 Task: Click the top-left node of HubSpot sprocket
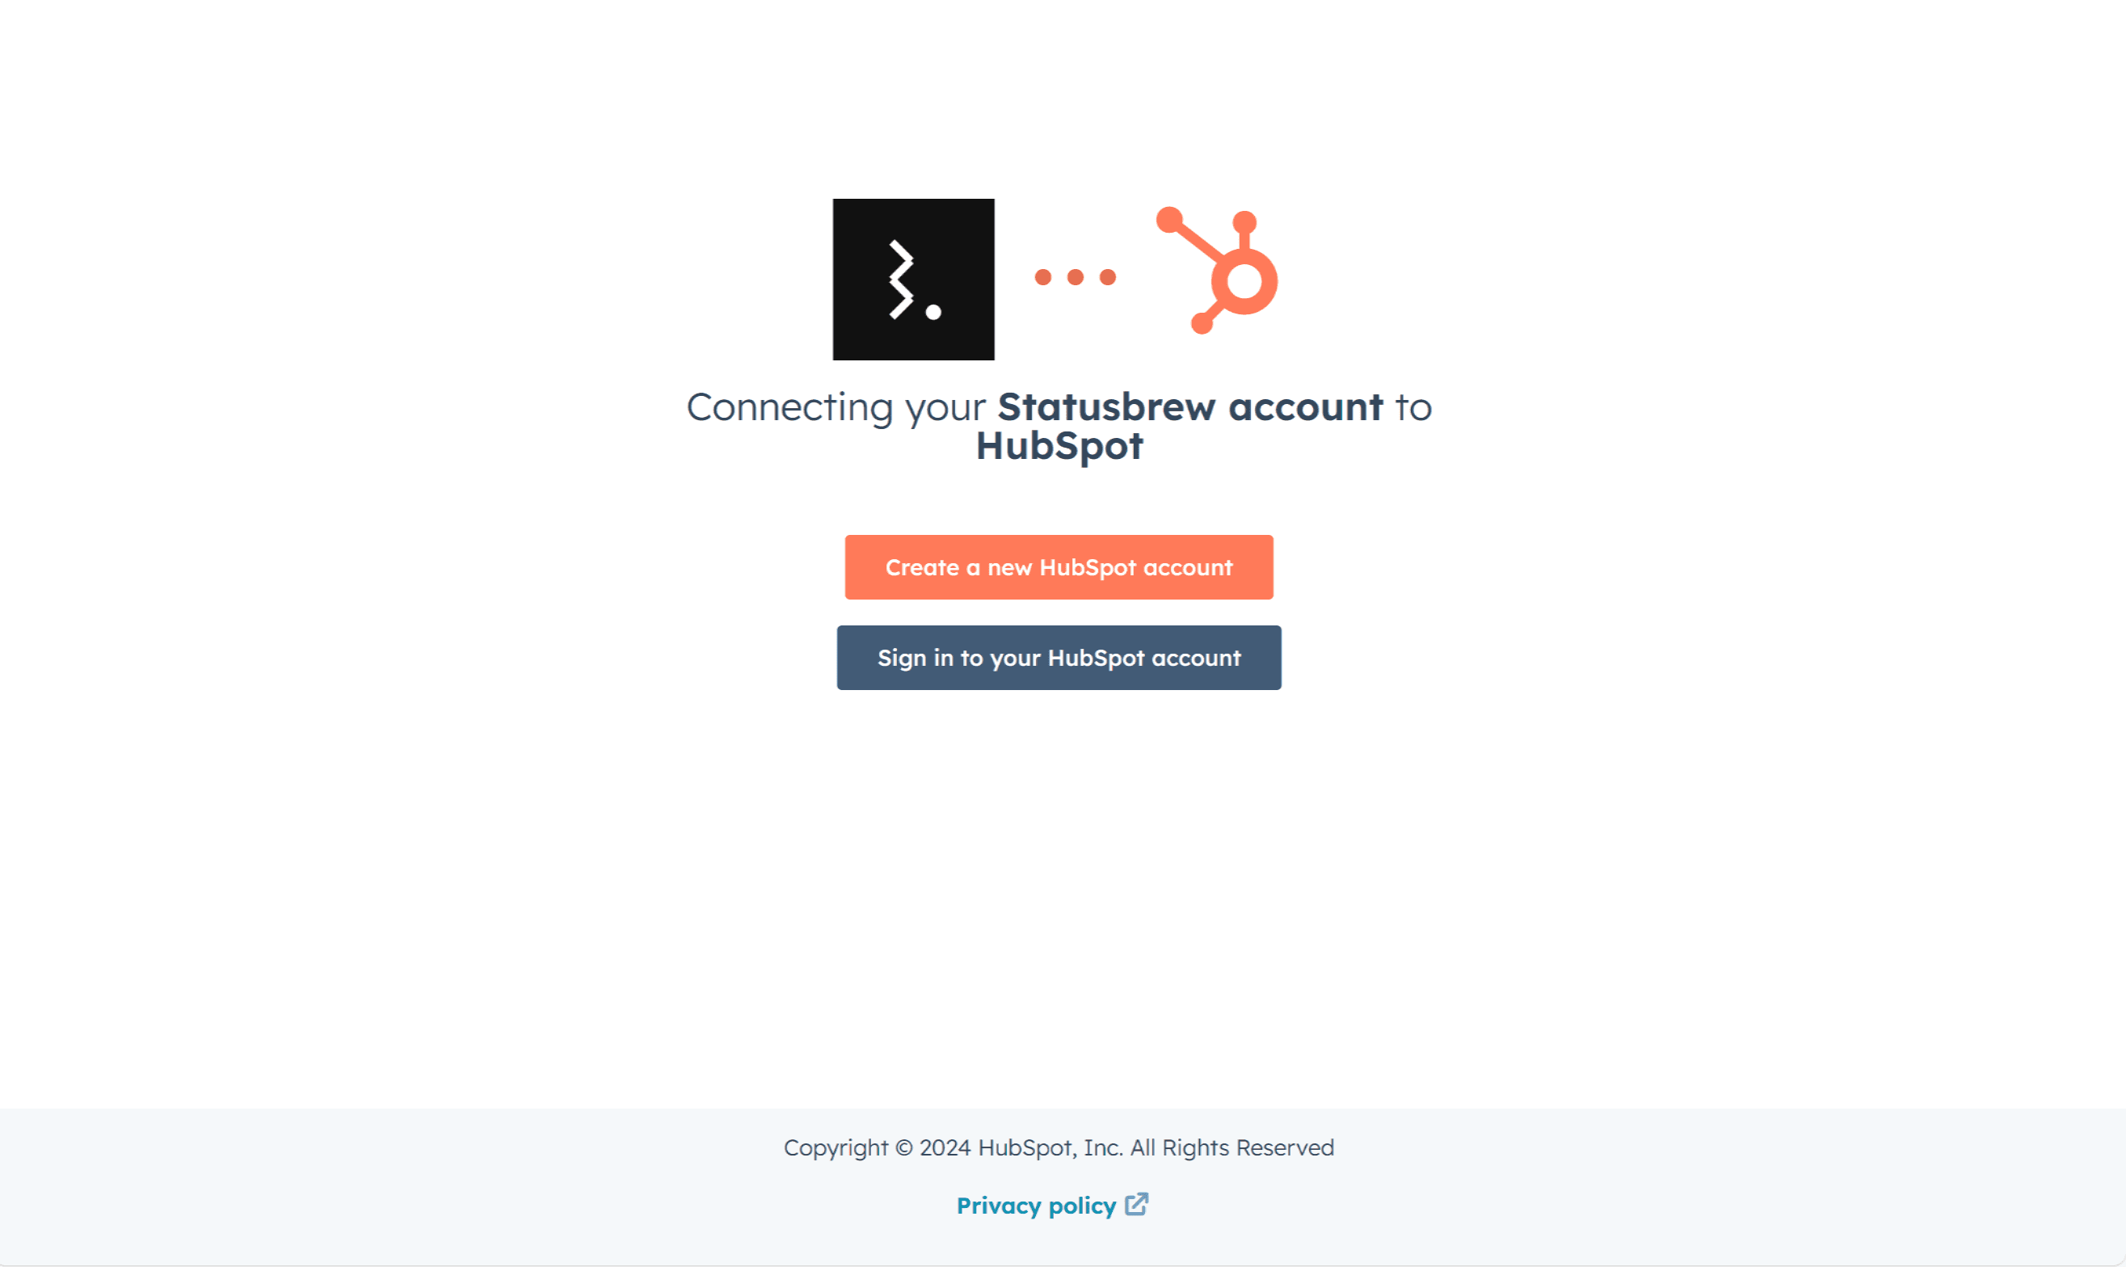pos(1170,220)
